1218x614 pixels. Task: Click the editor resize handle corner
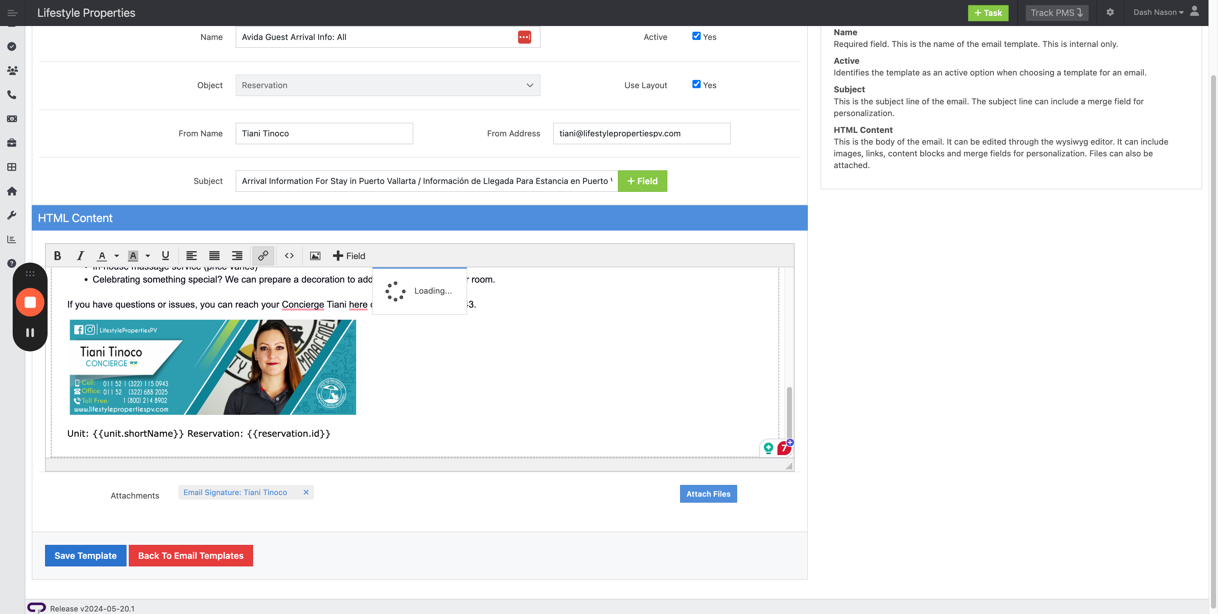coord(789,467)
